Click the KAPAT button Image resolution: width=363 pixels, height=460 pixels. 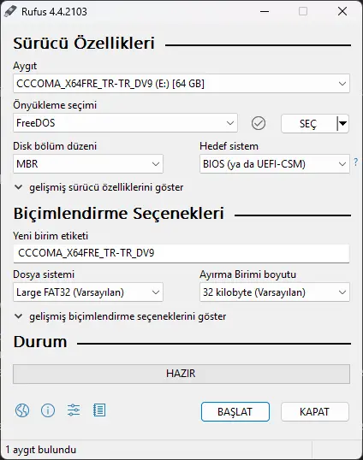pos(314,412)
